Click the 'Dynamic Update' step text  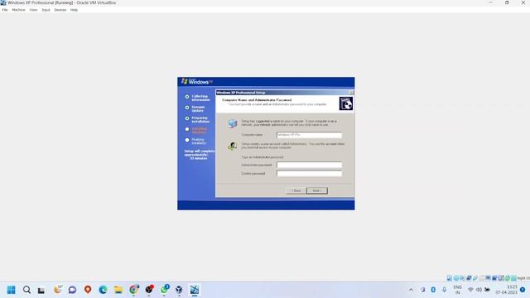pyautogui.click(x=198, y=108)
